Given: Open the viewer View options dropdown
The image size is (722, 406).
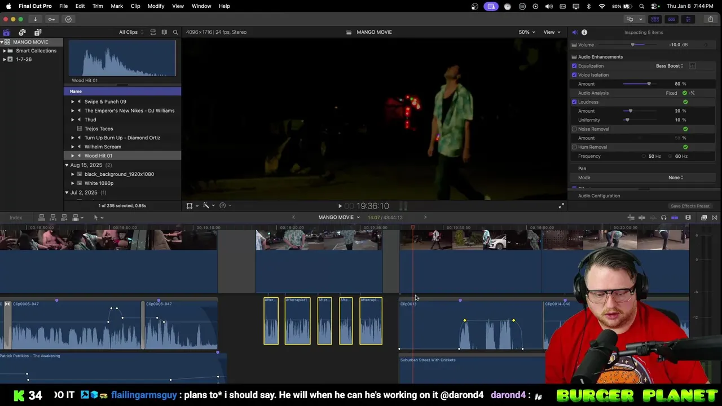Looking at the screenshot, I should pyautogui.click(x=552, y=32).
